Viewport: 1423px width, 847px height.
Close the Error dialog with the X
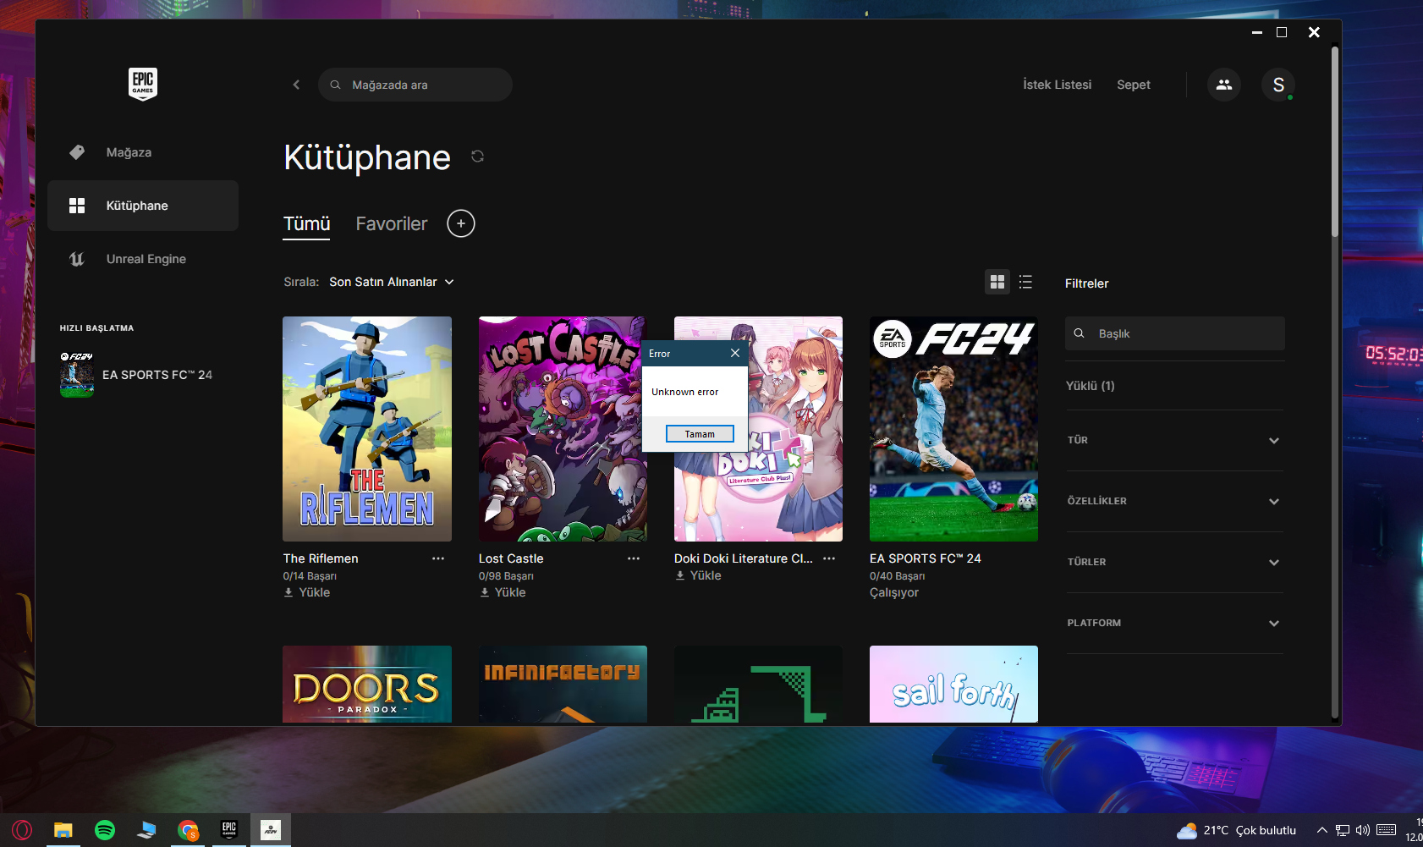click(x=735, y=354)
